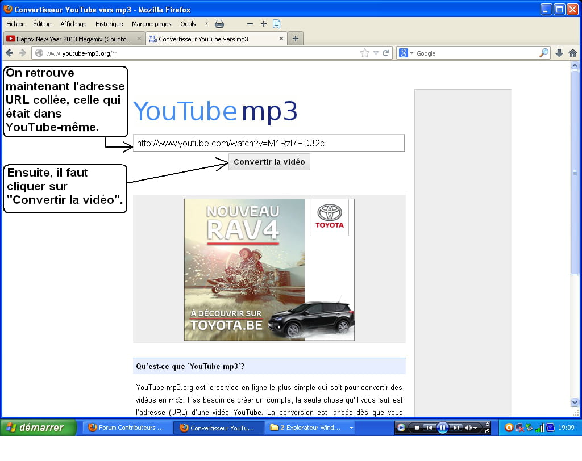Click the blue monitor tray icon
Screen dimensions: 582x461
pyautogui.click(x=550, y=428)
